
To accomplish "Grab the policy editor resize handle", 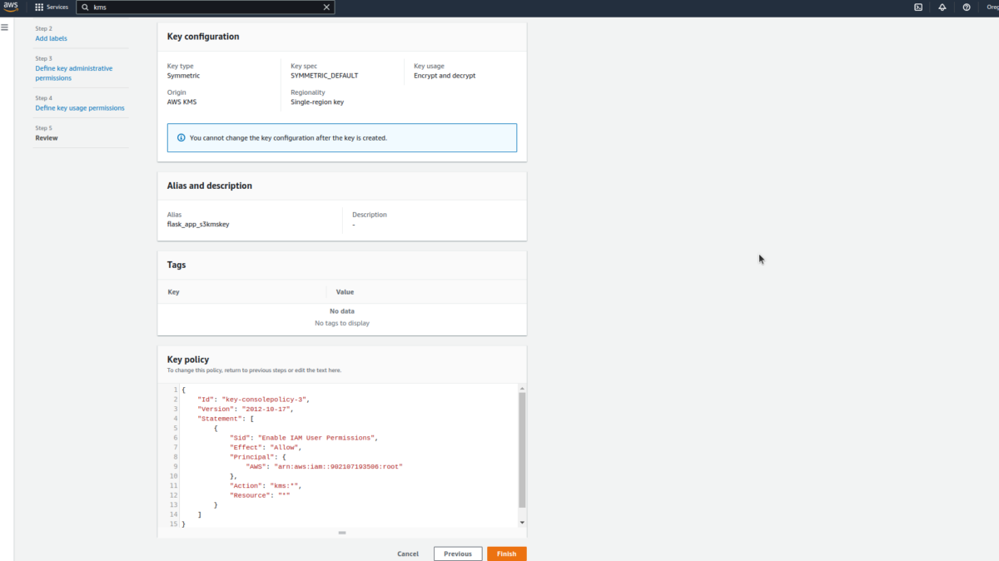I will coord(342,533).
